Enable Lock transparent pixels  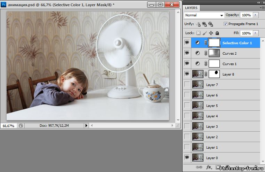point(199,33)
